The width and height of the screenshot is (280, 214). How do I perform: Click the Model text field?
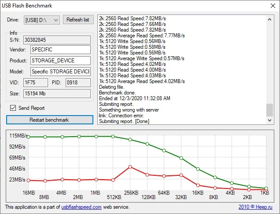coord(61,72)
